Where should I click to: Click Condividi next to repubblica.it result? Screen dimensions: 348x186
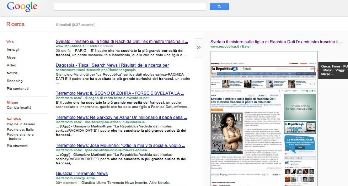106,46
